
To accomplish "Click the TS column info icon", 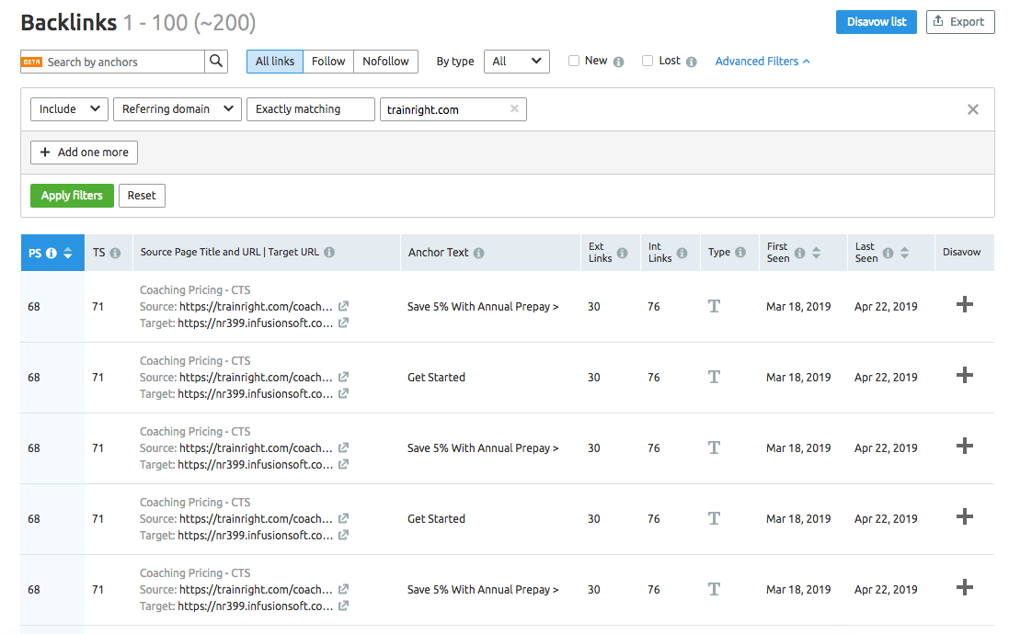I will (115, 253).
